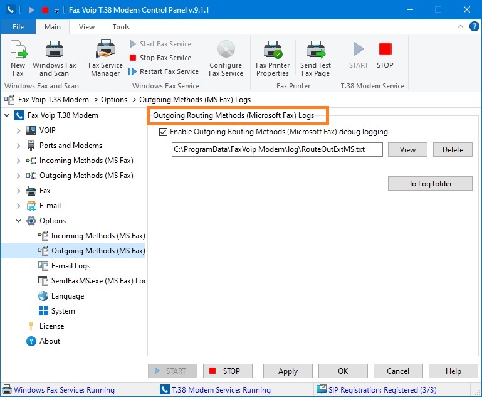Viewport: 482px width, 397px height.
Task: Click the Delete log button
Action: (453, 149)
